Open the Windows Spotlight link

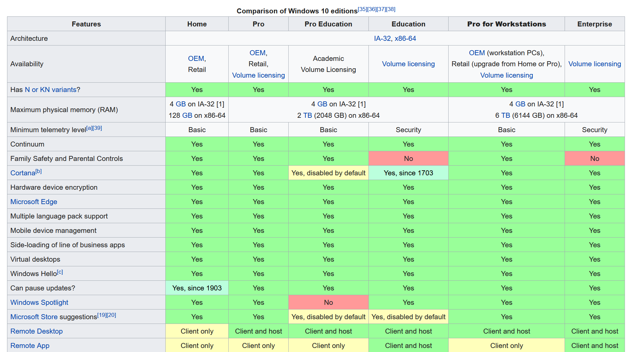tap(39, 302)
